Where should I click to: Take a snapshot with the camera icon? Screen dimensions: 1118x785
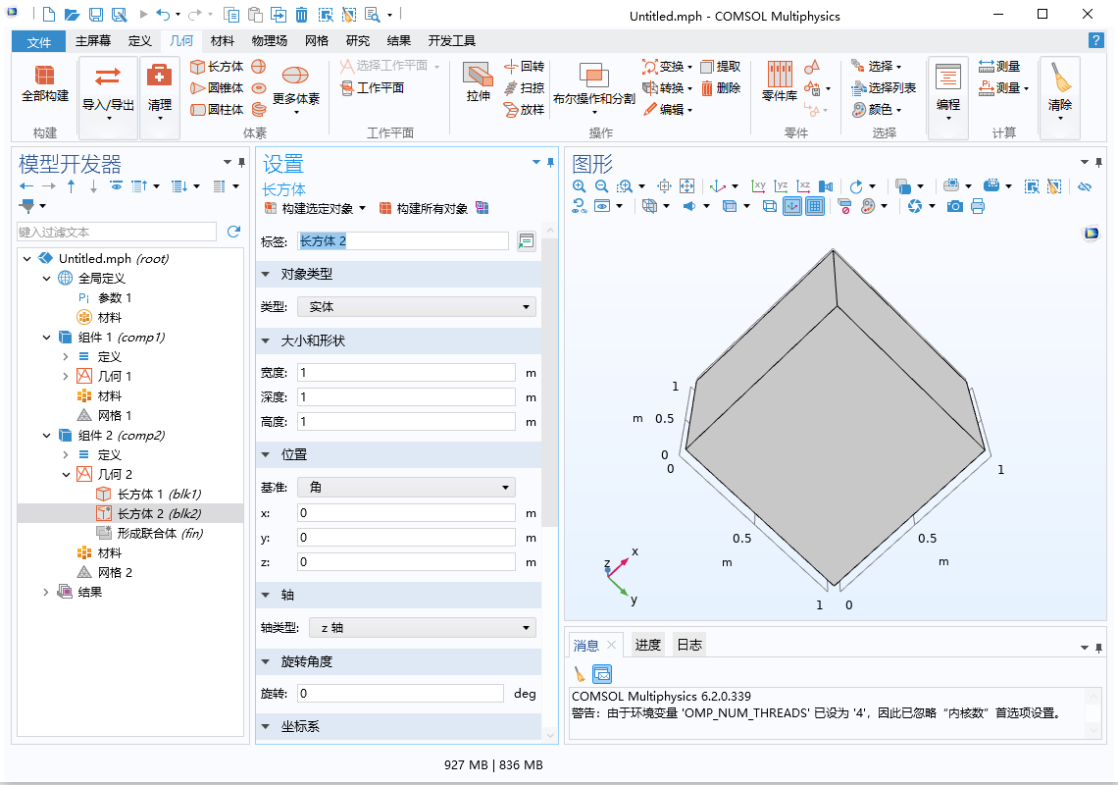click(x=954, y=206)
